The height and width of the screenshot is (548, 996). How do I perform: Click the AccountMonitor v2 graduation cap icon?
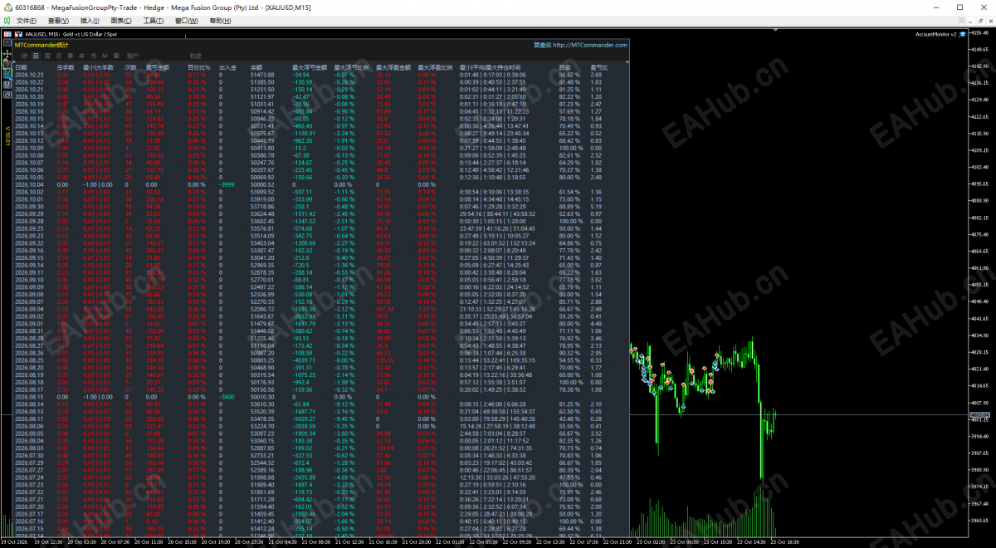(x=963, y=34)
